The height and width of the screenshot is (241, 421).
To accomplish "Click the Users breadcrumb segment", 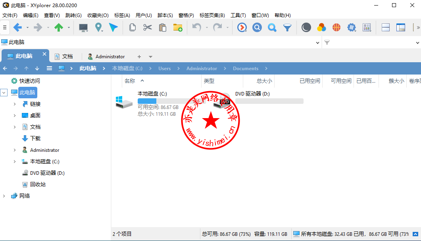I will pos(164,69).
